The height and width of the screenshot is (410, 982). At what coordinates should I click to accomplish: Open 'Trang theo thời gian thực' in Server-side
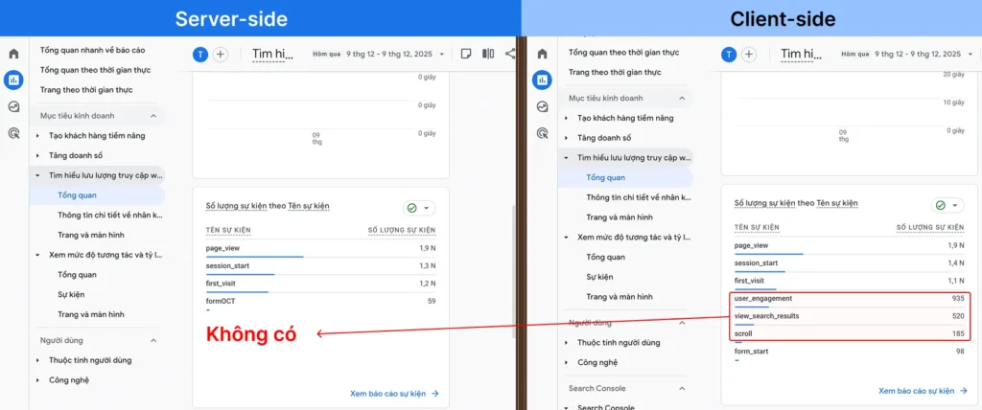[86, 90]
